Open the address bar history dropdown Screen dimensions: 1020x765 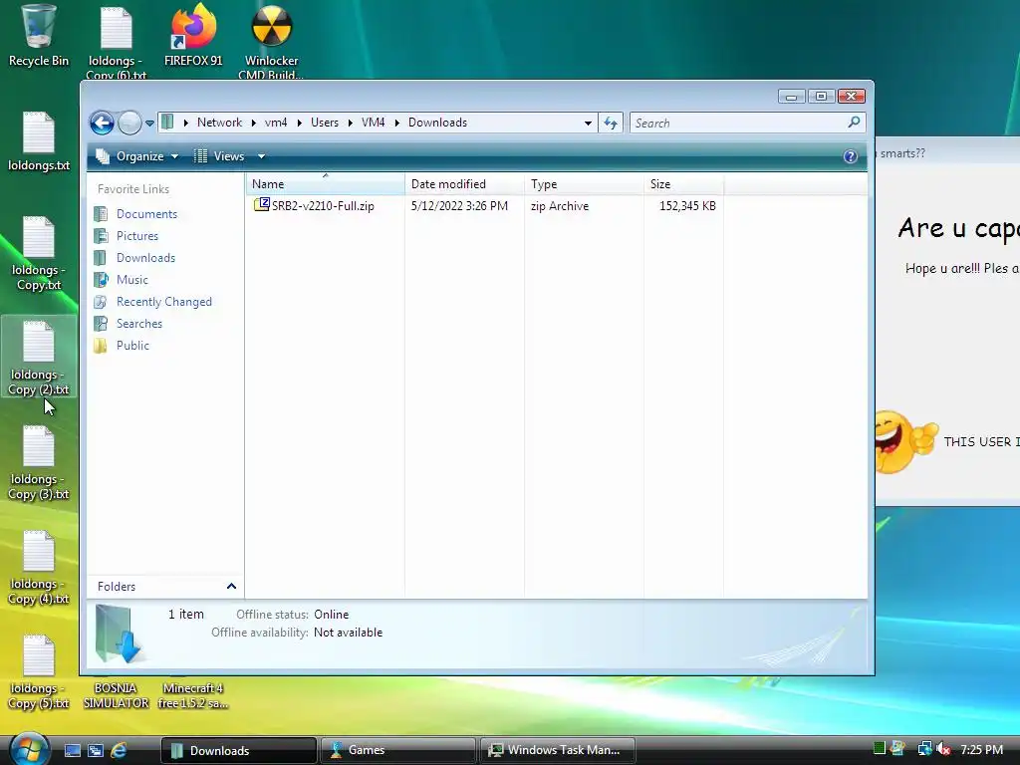pos(588,123)
